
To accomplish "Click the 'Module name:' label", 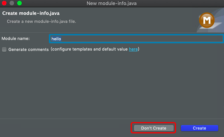I will pyautogui.click(x=16, y=38).
